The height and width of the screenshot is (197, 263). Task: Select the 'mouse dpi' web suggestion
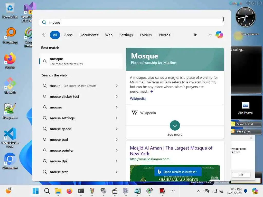pyautogui.click(x=81, y=161)
